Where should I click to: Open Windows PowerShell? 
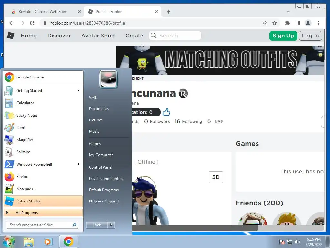pyautogui.click(x=43, y=164)
